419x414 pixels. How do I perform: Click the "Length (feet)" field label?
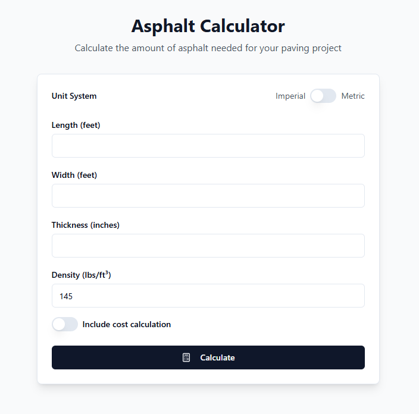[x=80, y=125]
